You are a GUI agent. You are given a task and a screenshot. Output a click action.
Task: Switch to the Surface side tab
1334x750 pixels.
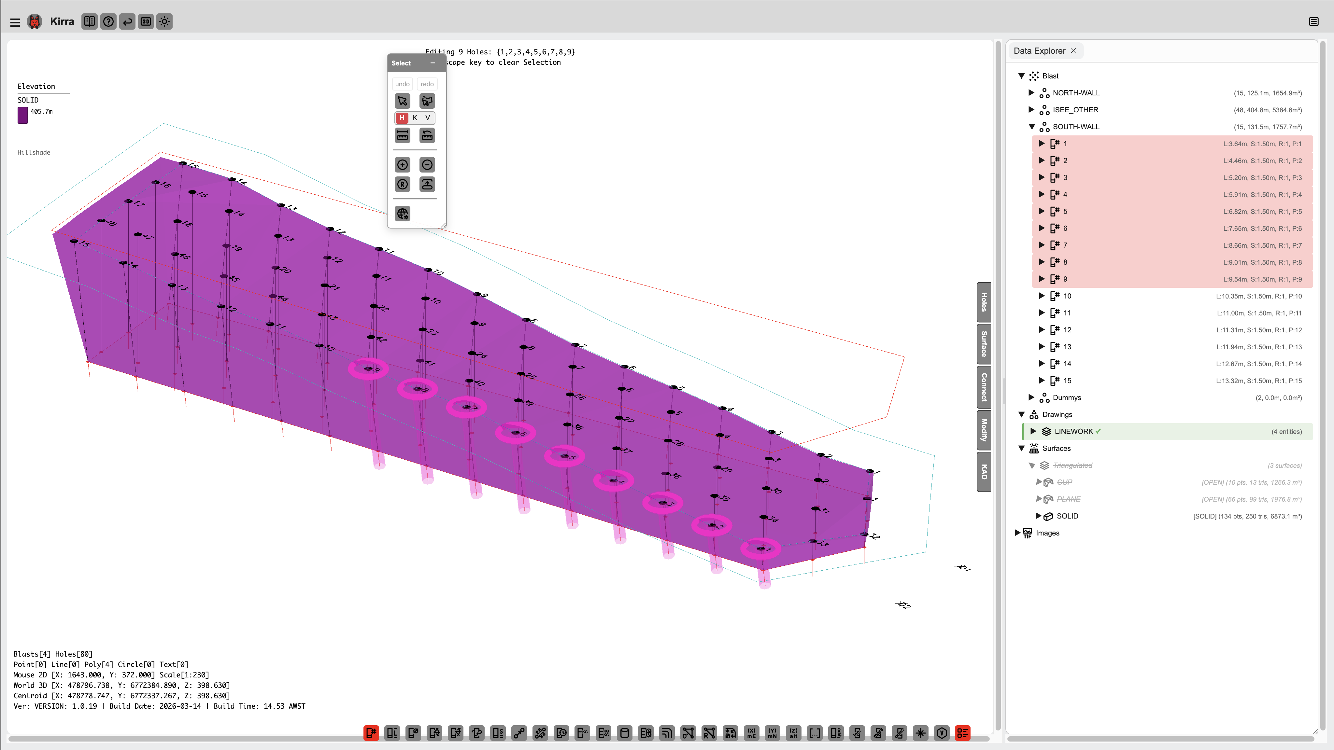pyautogui.click(x=984, y=344)
